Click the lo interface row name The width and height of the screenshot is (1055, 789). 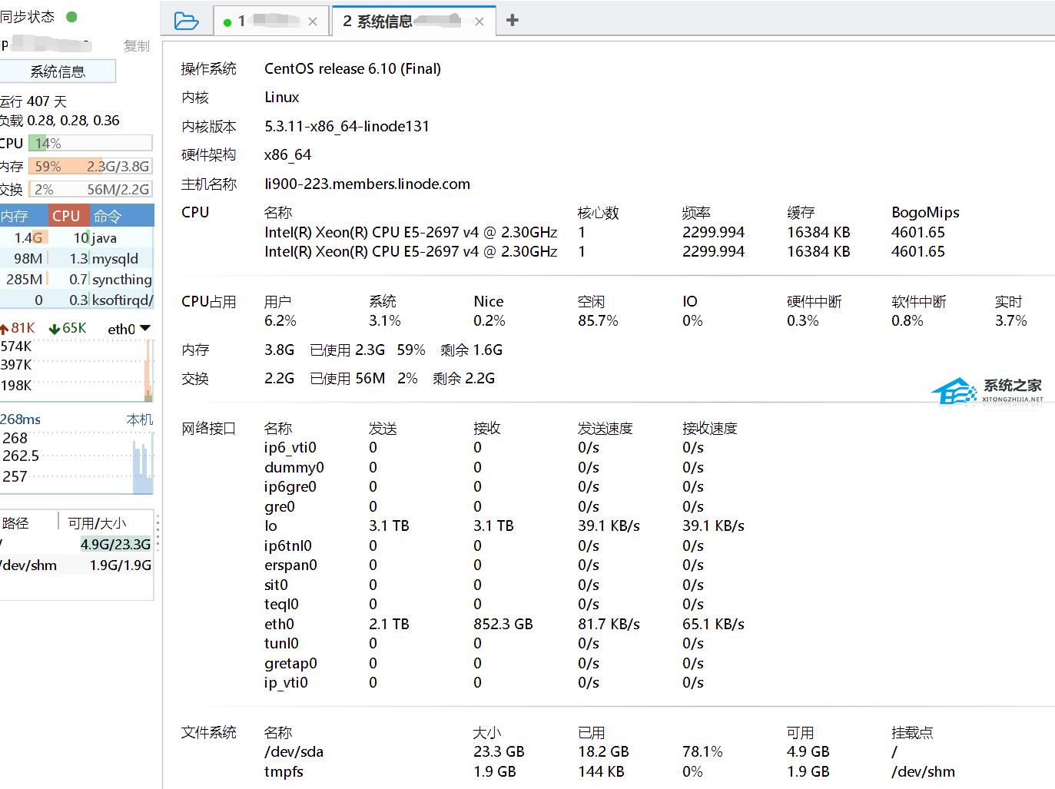pyautogui.click(x=270, y=525)
